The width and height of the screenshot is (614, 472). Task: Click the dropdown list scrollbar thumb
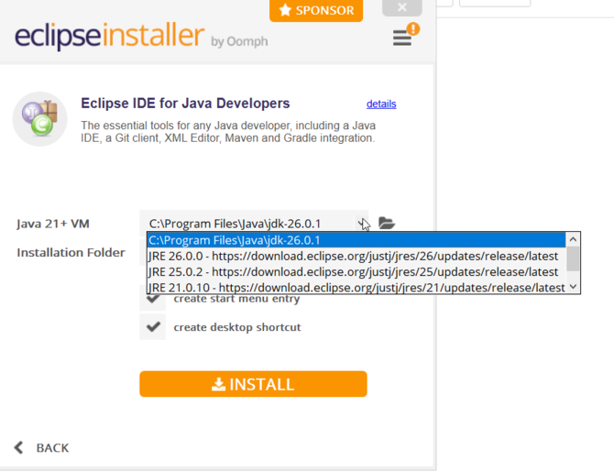pyautogui.click(x=573, y=258)
